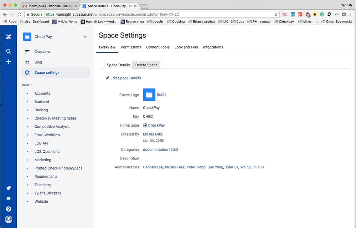
Task: Open the Cooking bookmarks folder
Action: tap(176, 22)
